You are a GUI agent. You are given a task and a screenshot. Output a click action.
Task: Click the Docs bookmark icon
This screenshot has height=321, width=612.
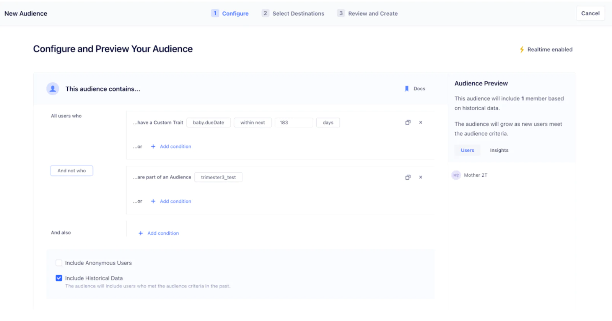(407, 88)
